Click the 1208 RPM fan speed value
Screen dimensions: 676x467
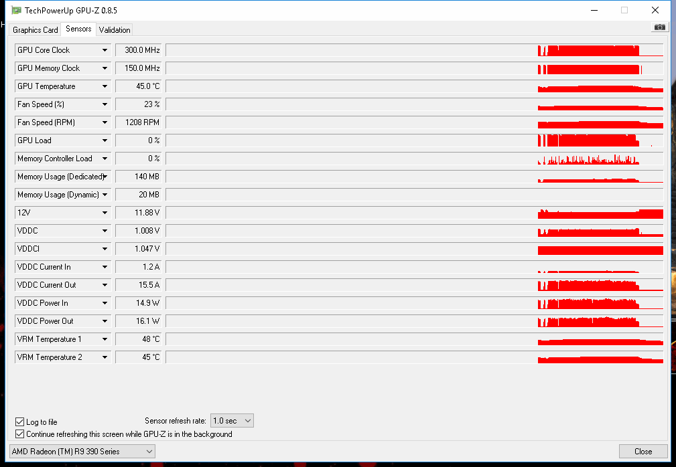[x=139, y=122]
